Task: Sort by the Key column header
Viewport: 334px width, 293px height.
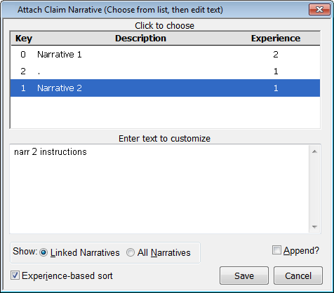Action: coord(24,39)
